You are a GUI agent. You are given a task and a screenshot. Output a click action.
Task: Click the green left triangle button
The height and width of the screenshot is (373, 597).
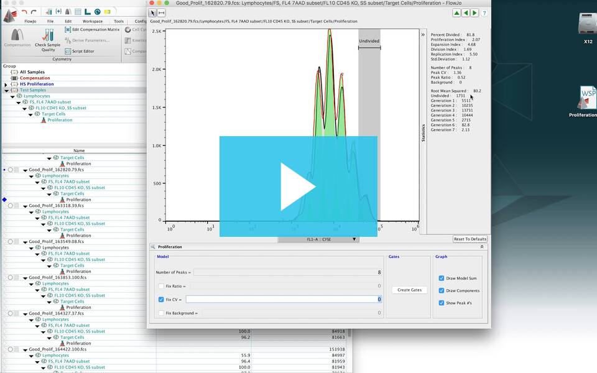click(x=466, y=13)
